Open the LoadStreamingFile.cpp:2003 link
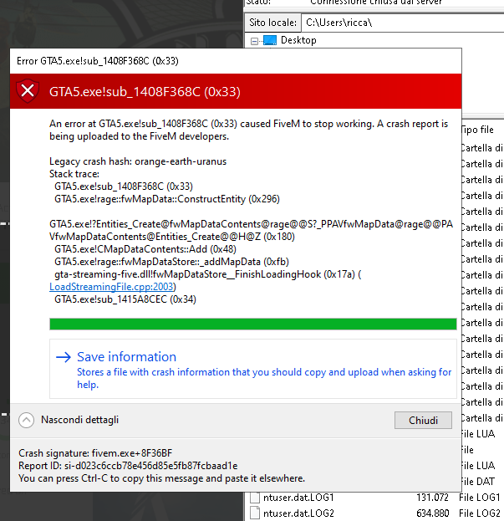This screenshot has height=521, width=504. click(111, 287)
